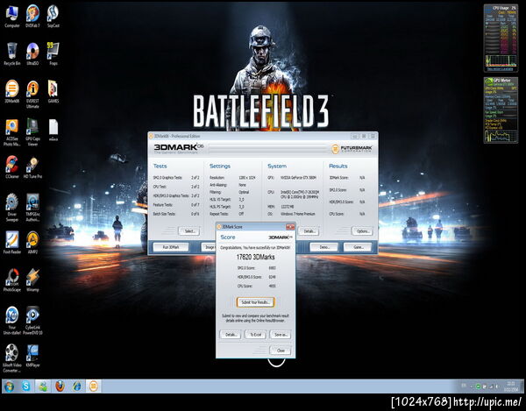Open the Winamp desktop shortcut
This screenshot has width=526, height=411.
pos(32,280)
